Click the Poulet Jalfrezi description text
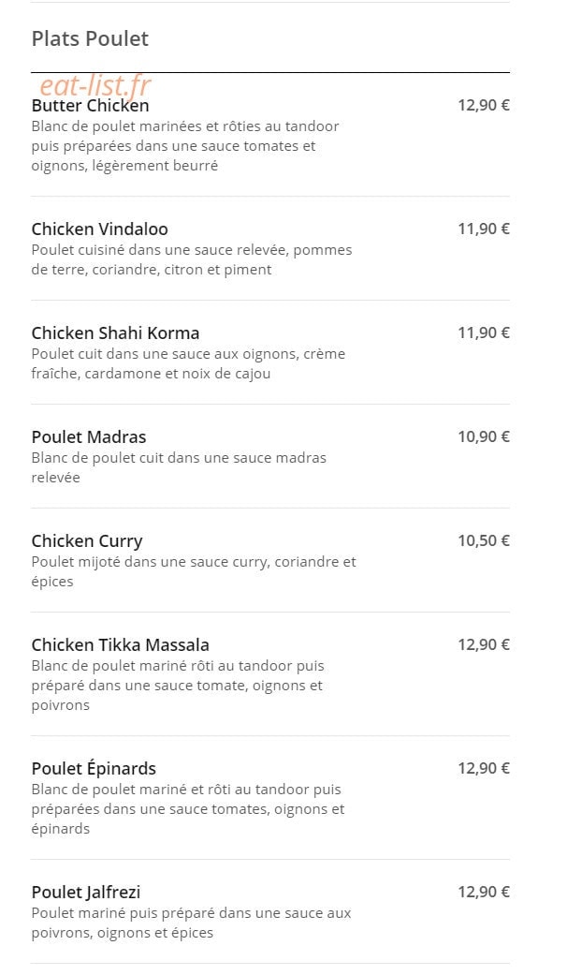This screenshot has height=975, width=567. tap(191, 923)
